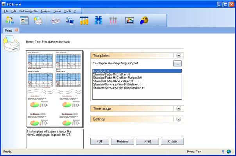Click the computer device transfer icon
Image resolution: width=236 pixels, height=156 pixels.
[x=70, y=21]
